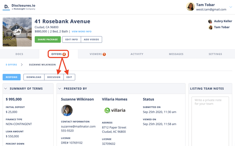
Task: Download the offer
Action: pos(34,77)
